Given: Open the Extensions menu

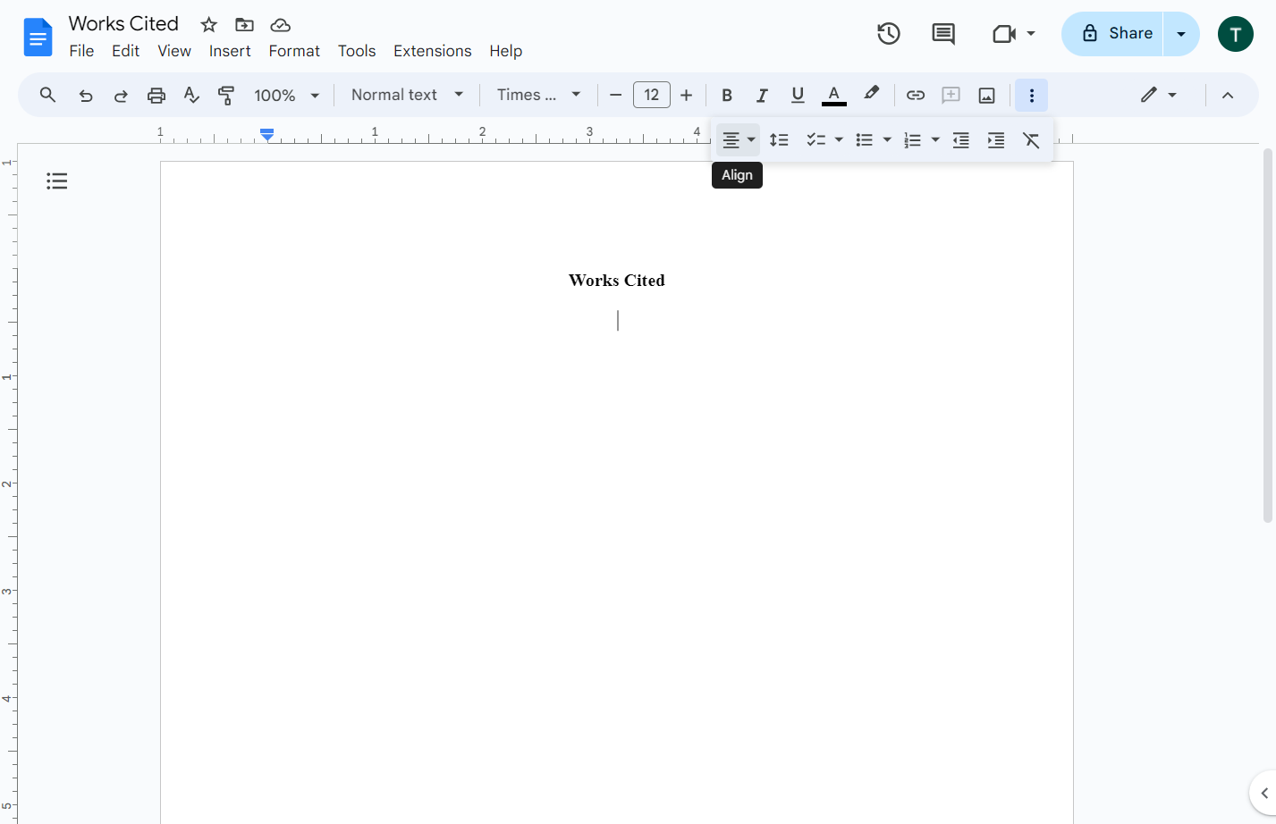Looking at the screenshot, I should [x=433, y=51].
